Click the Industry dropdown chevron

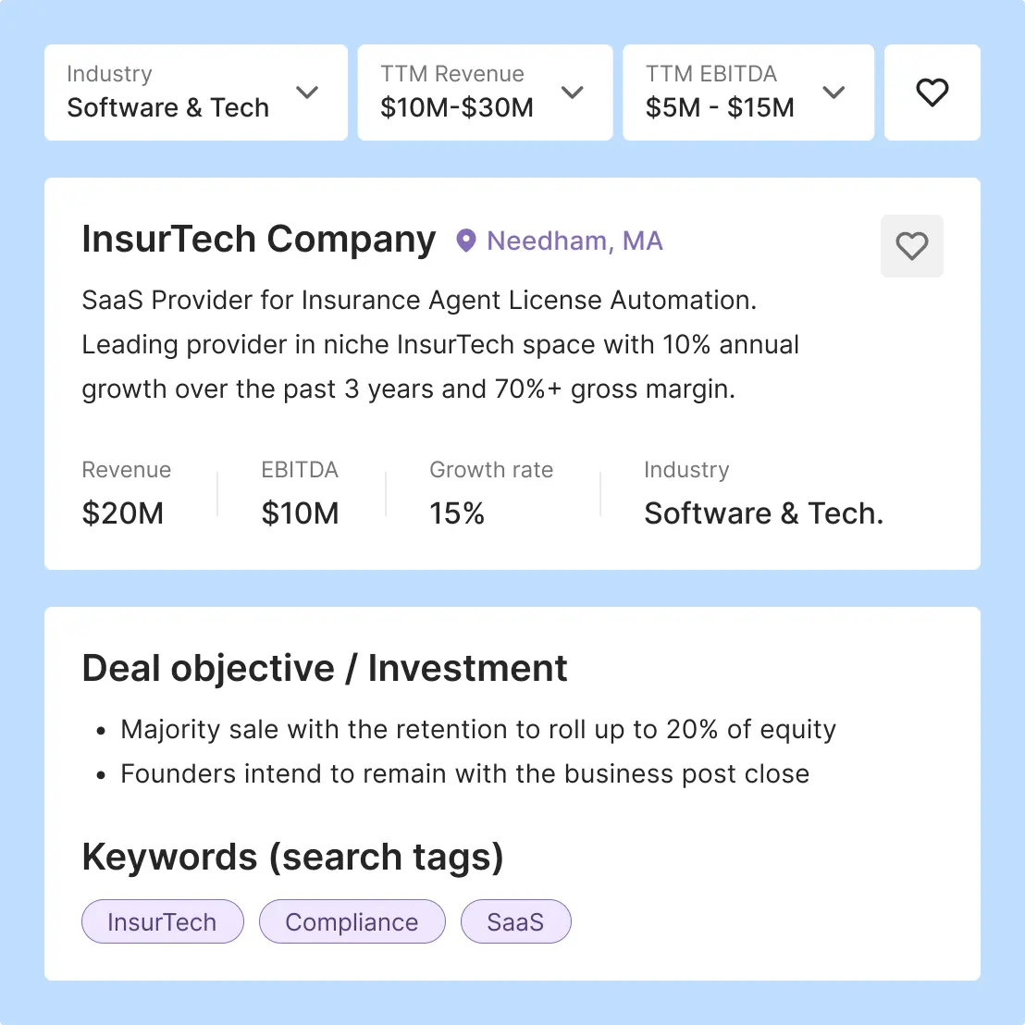pos(307,93)
